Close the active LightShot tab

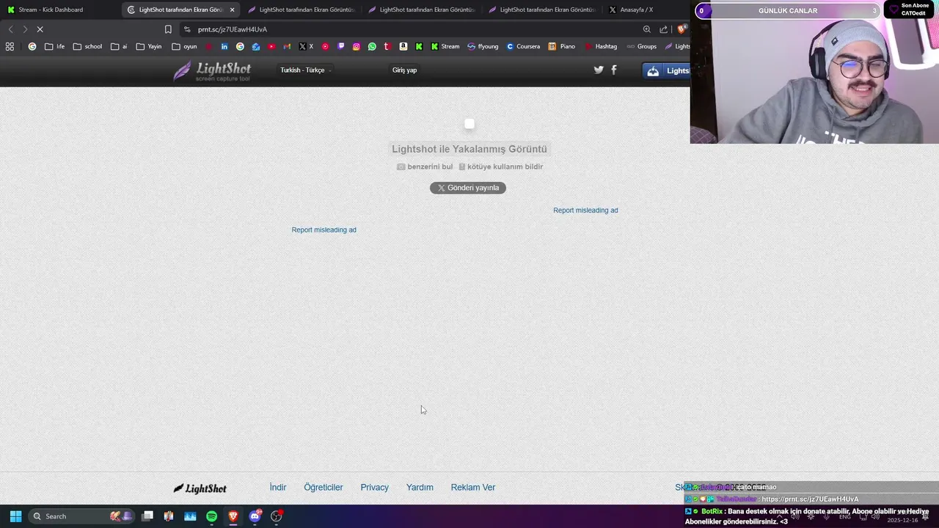(x=232, y=10)
